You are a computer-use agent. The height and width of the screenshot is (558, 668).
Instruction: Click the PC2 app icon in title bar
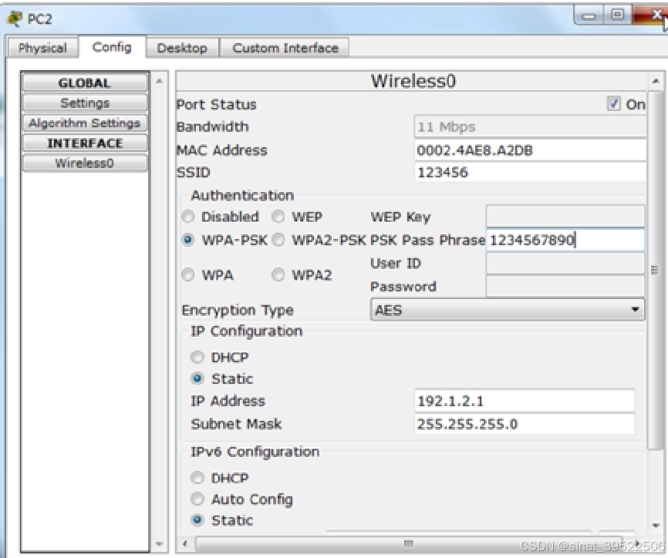point(11,17)
